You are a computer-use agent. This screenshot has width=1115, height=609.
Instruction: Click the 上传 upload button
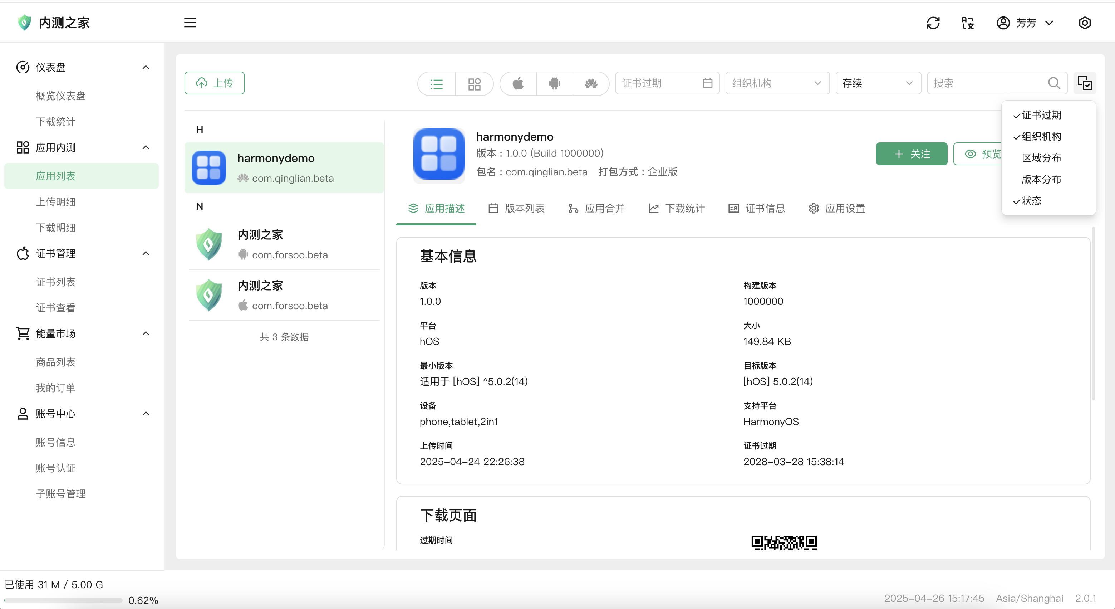coord(214,83)
